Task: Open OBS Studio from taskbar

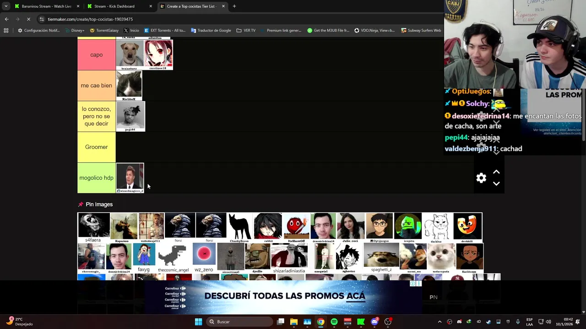Action: (x=388, y=322)
